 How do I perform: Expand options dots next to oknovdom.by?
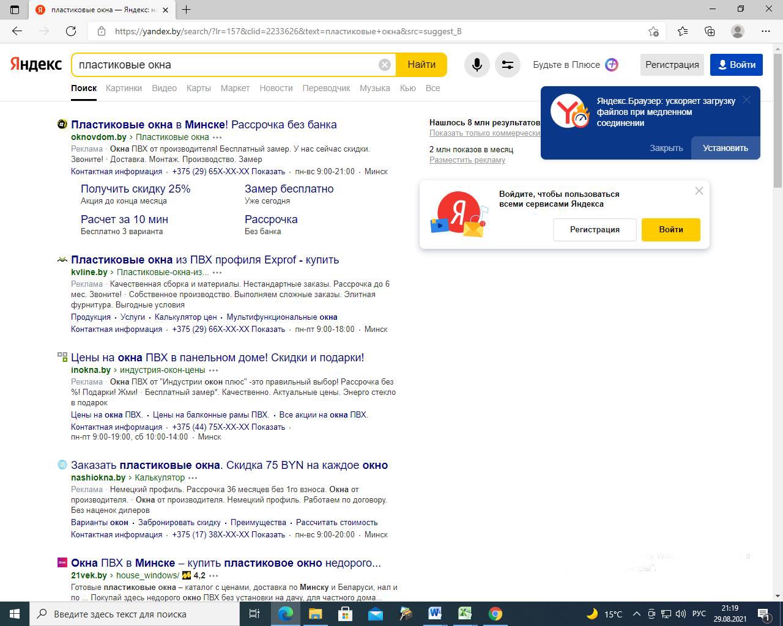click(217, 138)
